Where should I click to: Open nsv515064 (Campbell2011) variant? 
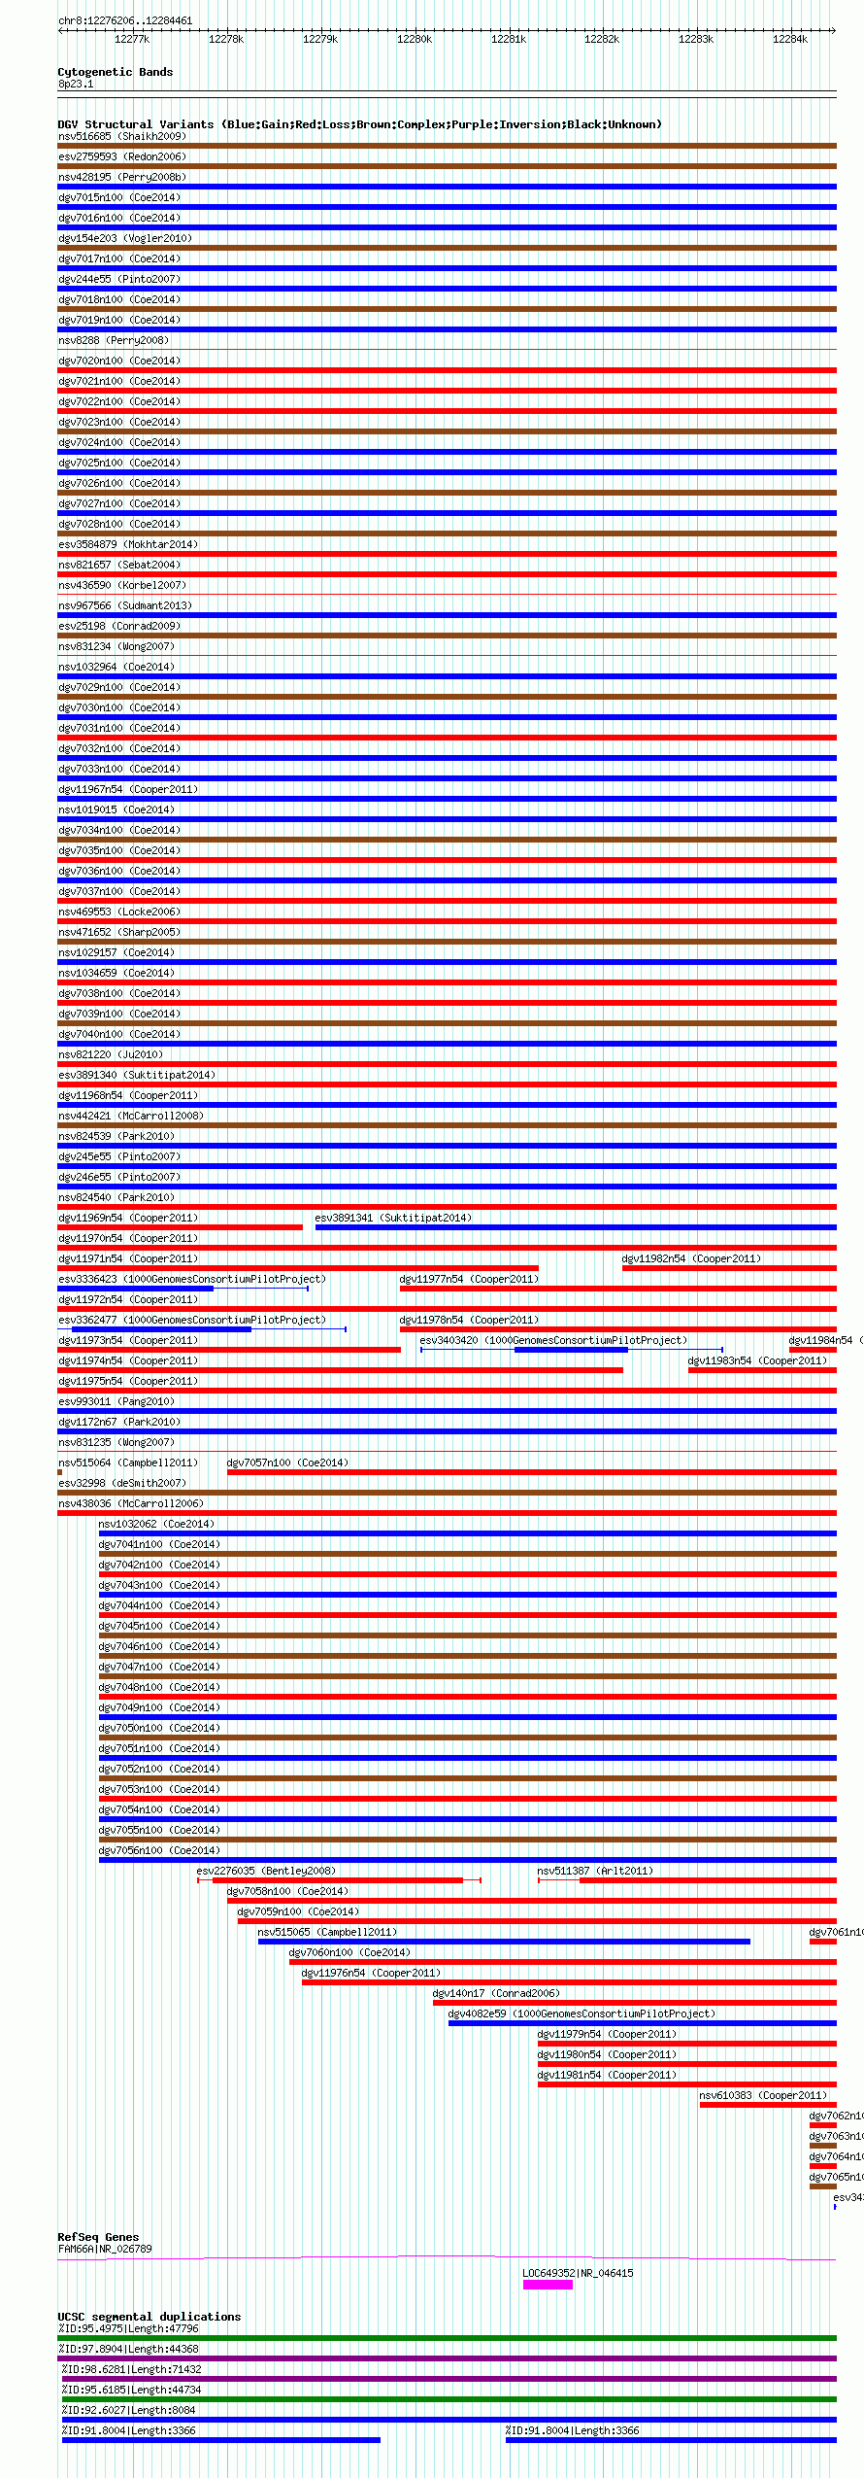tap(128, 1463)
